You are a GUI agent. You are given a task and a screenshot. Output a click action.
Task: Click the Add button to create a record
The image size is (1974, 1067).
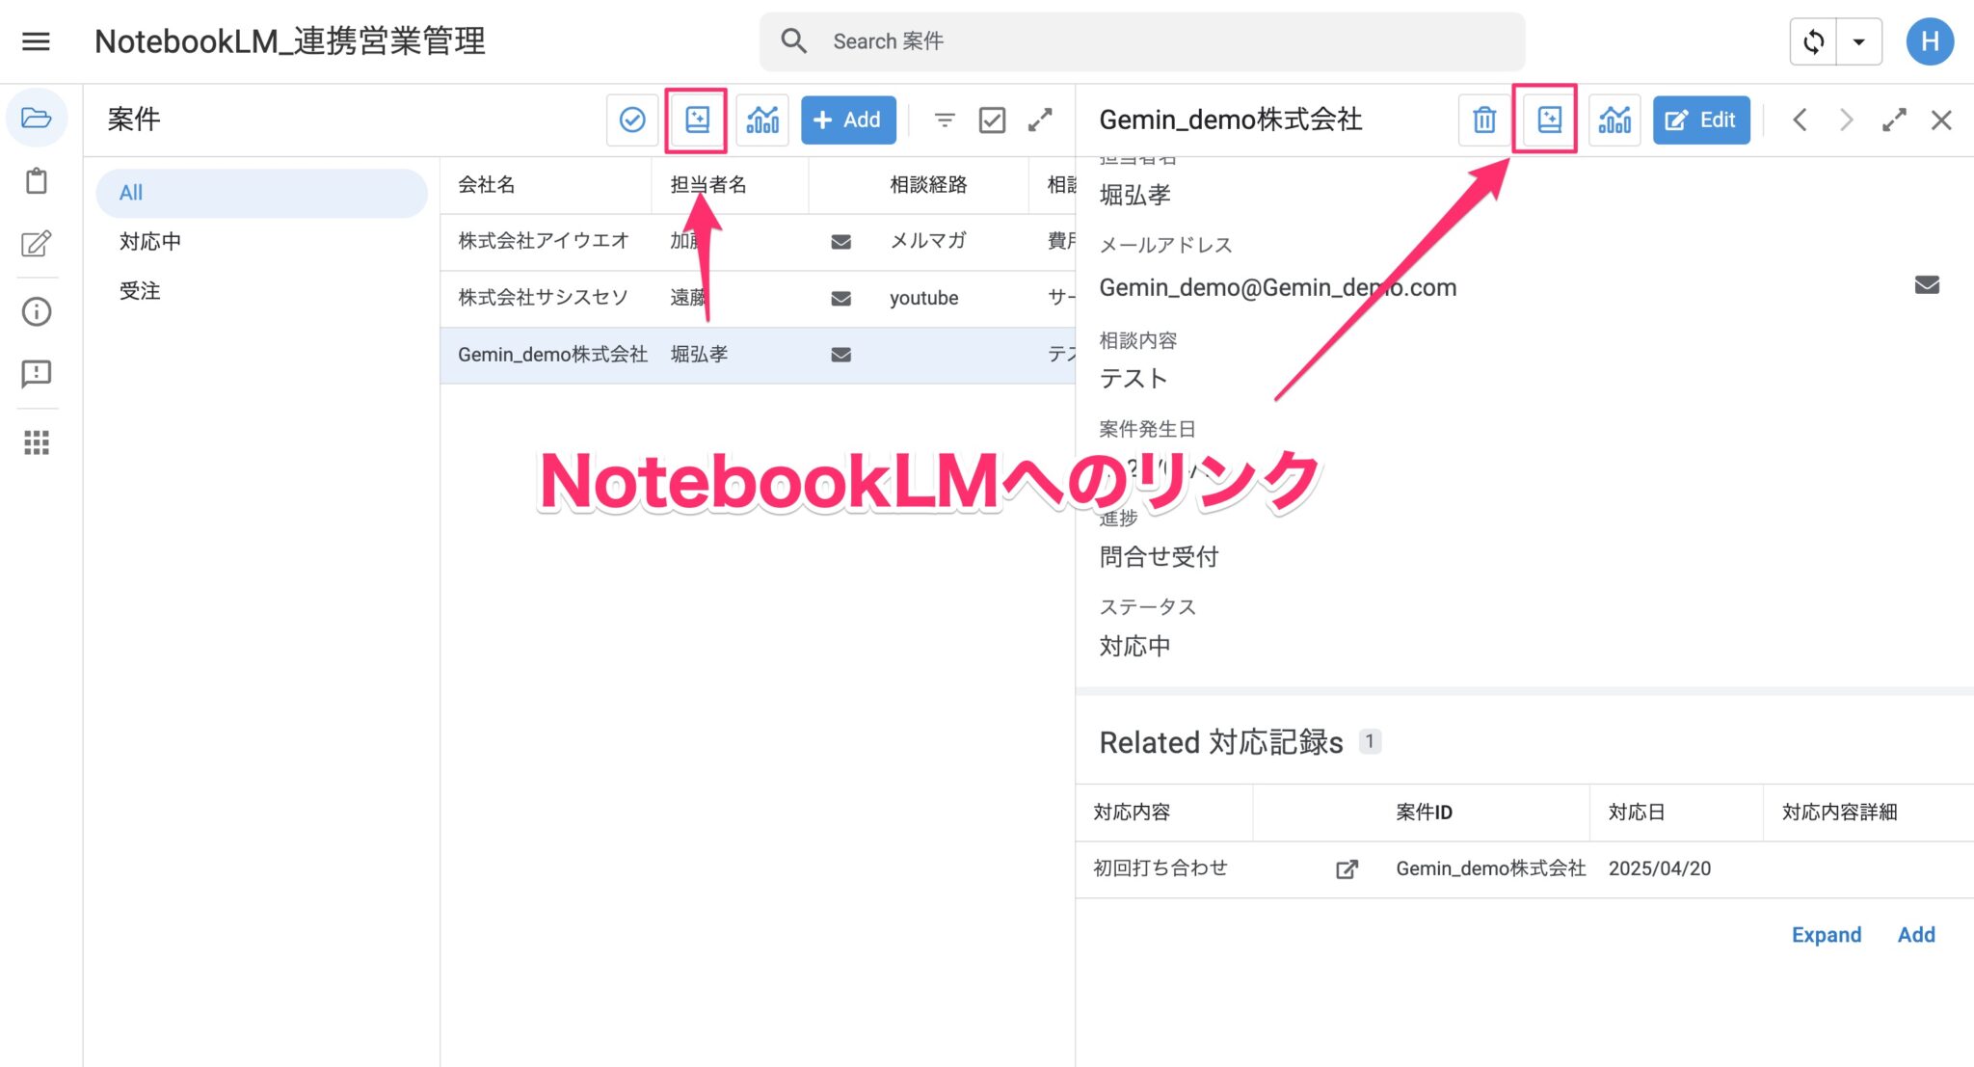pyautogui.click(x=847, y=120)
